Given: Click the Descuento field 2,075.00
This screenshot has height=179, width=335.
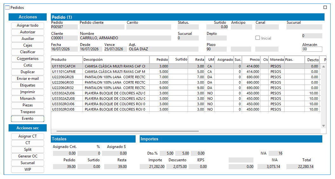Looking at the screenshot, I should point(177,167).
